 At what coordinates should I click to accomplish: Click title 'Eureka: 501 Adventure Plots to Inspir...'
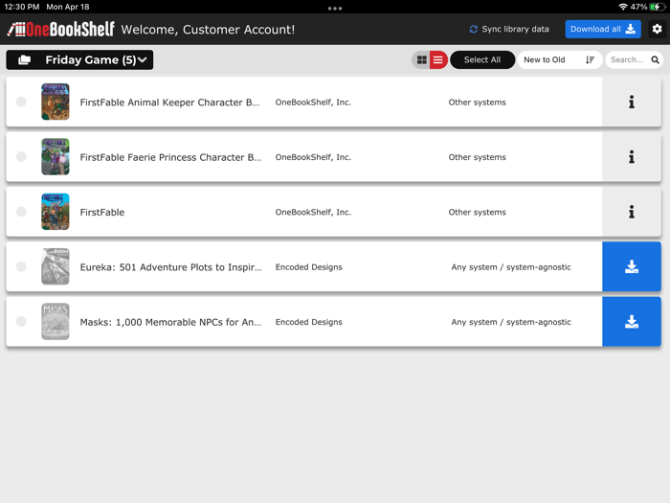[171, 267]
